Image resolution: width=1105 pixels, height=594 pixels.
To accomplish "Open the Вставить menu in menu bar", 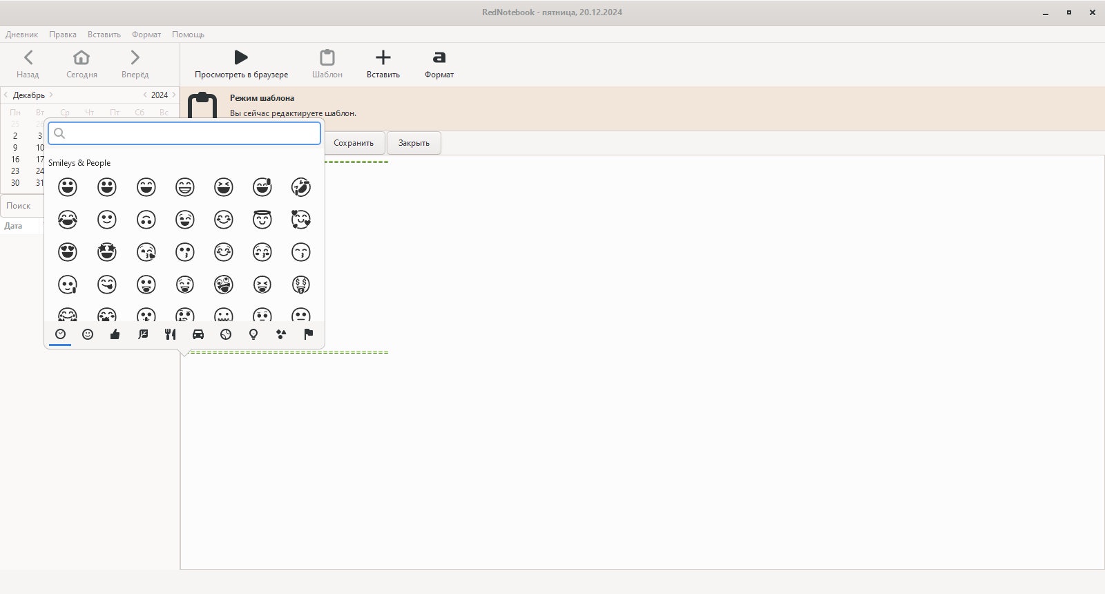I will tap(104, 35).
